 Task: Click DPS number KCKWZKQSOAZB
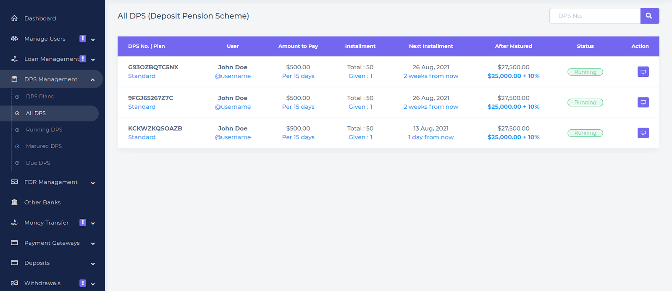point(155,128)
